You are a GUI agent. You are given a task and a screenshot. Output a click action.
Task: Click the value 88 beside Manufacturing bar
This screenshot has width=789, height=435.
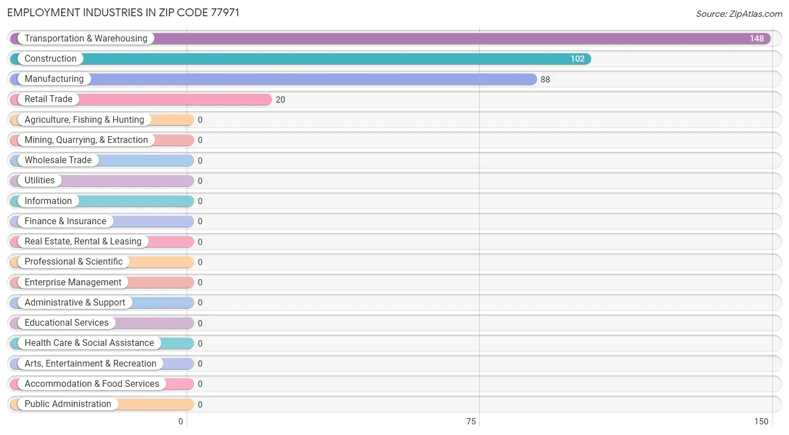coord(545,80)
